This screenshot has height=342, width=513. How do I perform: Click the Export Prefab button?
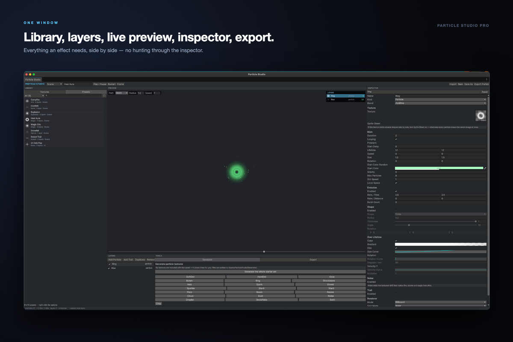point(481,84)
